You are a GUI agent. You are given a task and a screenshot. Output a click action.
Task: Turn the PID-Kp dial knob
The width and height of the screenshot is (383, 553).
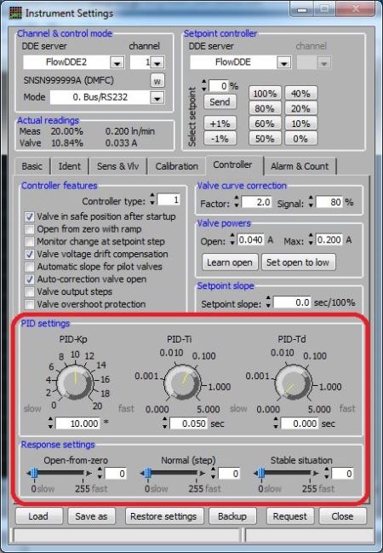[x=75, y=382]
